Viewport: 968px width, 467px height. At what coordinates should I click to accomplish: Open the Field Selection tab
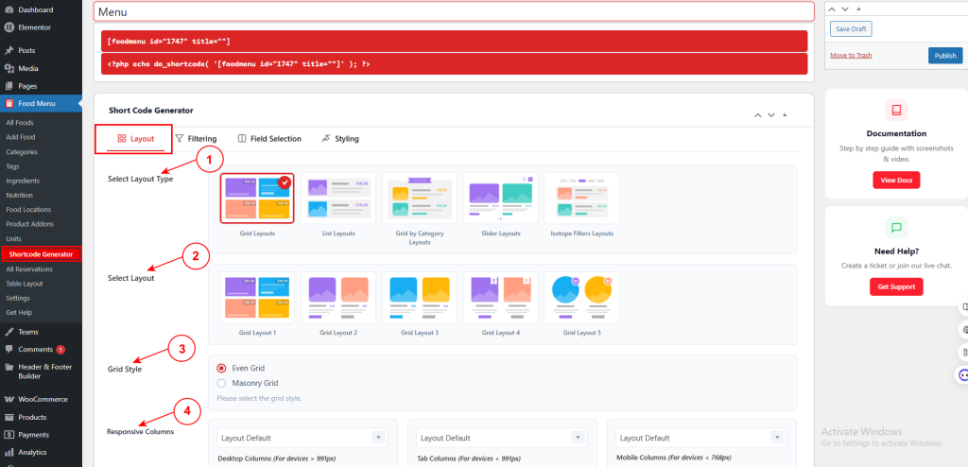(x=269, y=139)
